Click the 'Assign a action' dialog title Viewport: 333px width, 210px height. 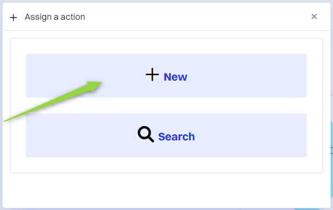tap(55, 17)
